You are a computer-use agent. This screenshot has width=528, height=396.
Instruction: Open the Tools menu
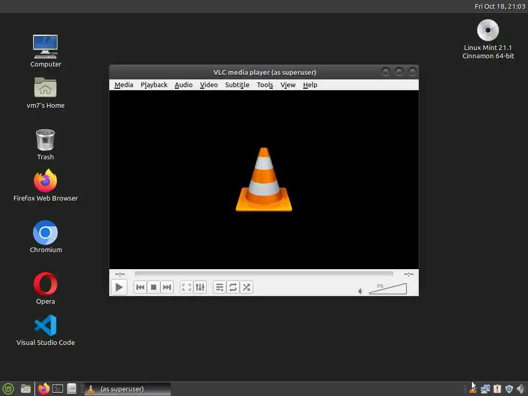point(265,85)
